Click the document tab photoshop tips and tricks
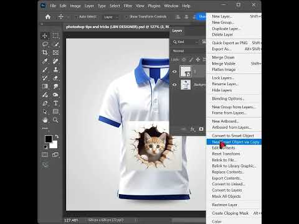This screenshot has height=224, width=299. (118, 27)
